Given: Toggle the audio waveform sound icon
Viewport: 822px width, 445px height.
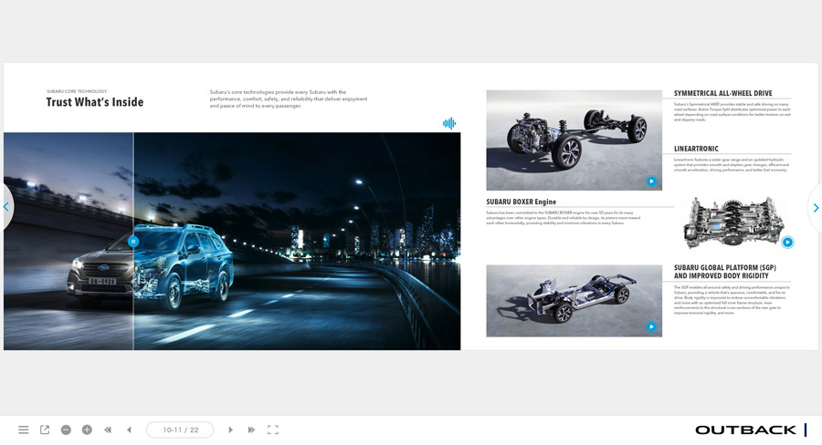Looking at the screenshot, I should 449,123.
